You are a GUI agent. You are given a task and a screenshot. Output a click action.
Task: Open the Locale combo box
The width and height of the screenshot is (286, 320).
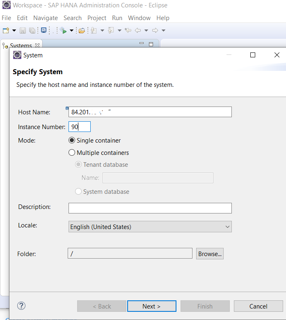point(150,227)
